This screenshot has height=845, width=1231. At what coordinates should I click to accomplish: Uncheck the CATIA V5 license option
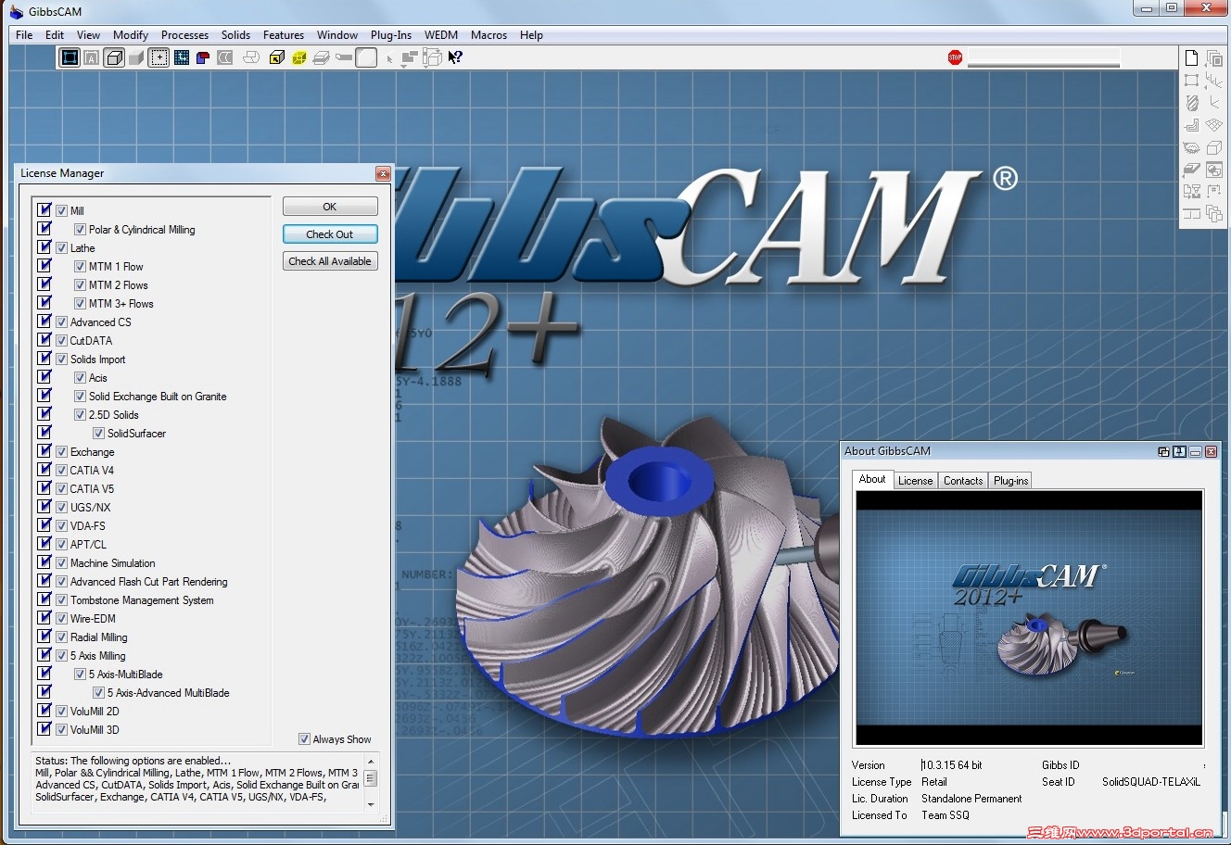tap(62, 488)
